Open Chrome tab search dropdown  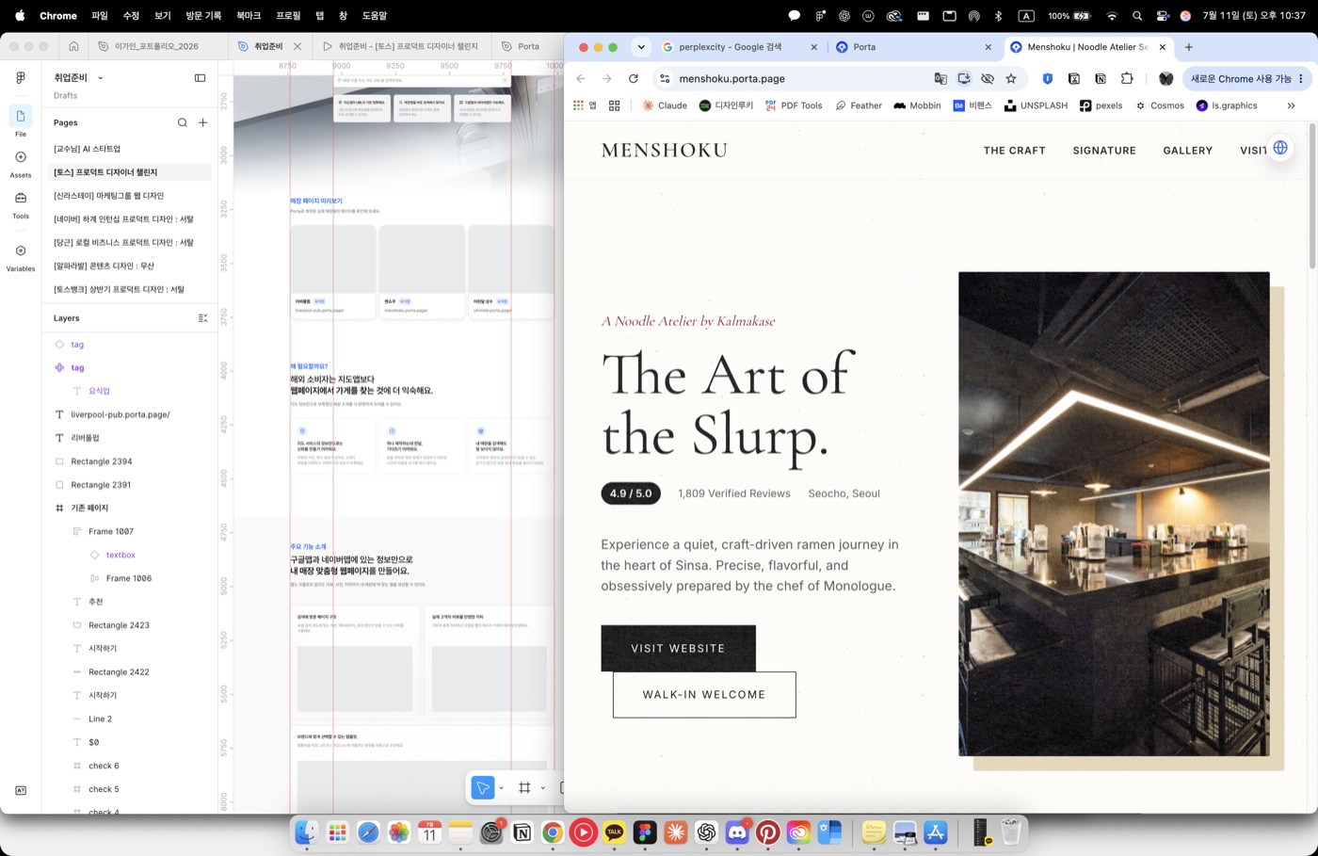pyautogui.click(x=641, y=47)
